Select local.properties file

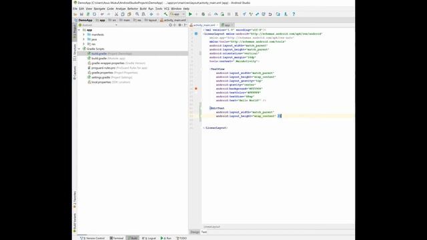(x=108, y=82)
